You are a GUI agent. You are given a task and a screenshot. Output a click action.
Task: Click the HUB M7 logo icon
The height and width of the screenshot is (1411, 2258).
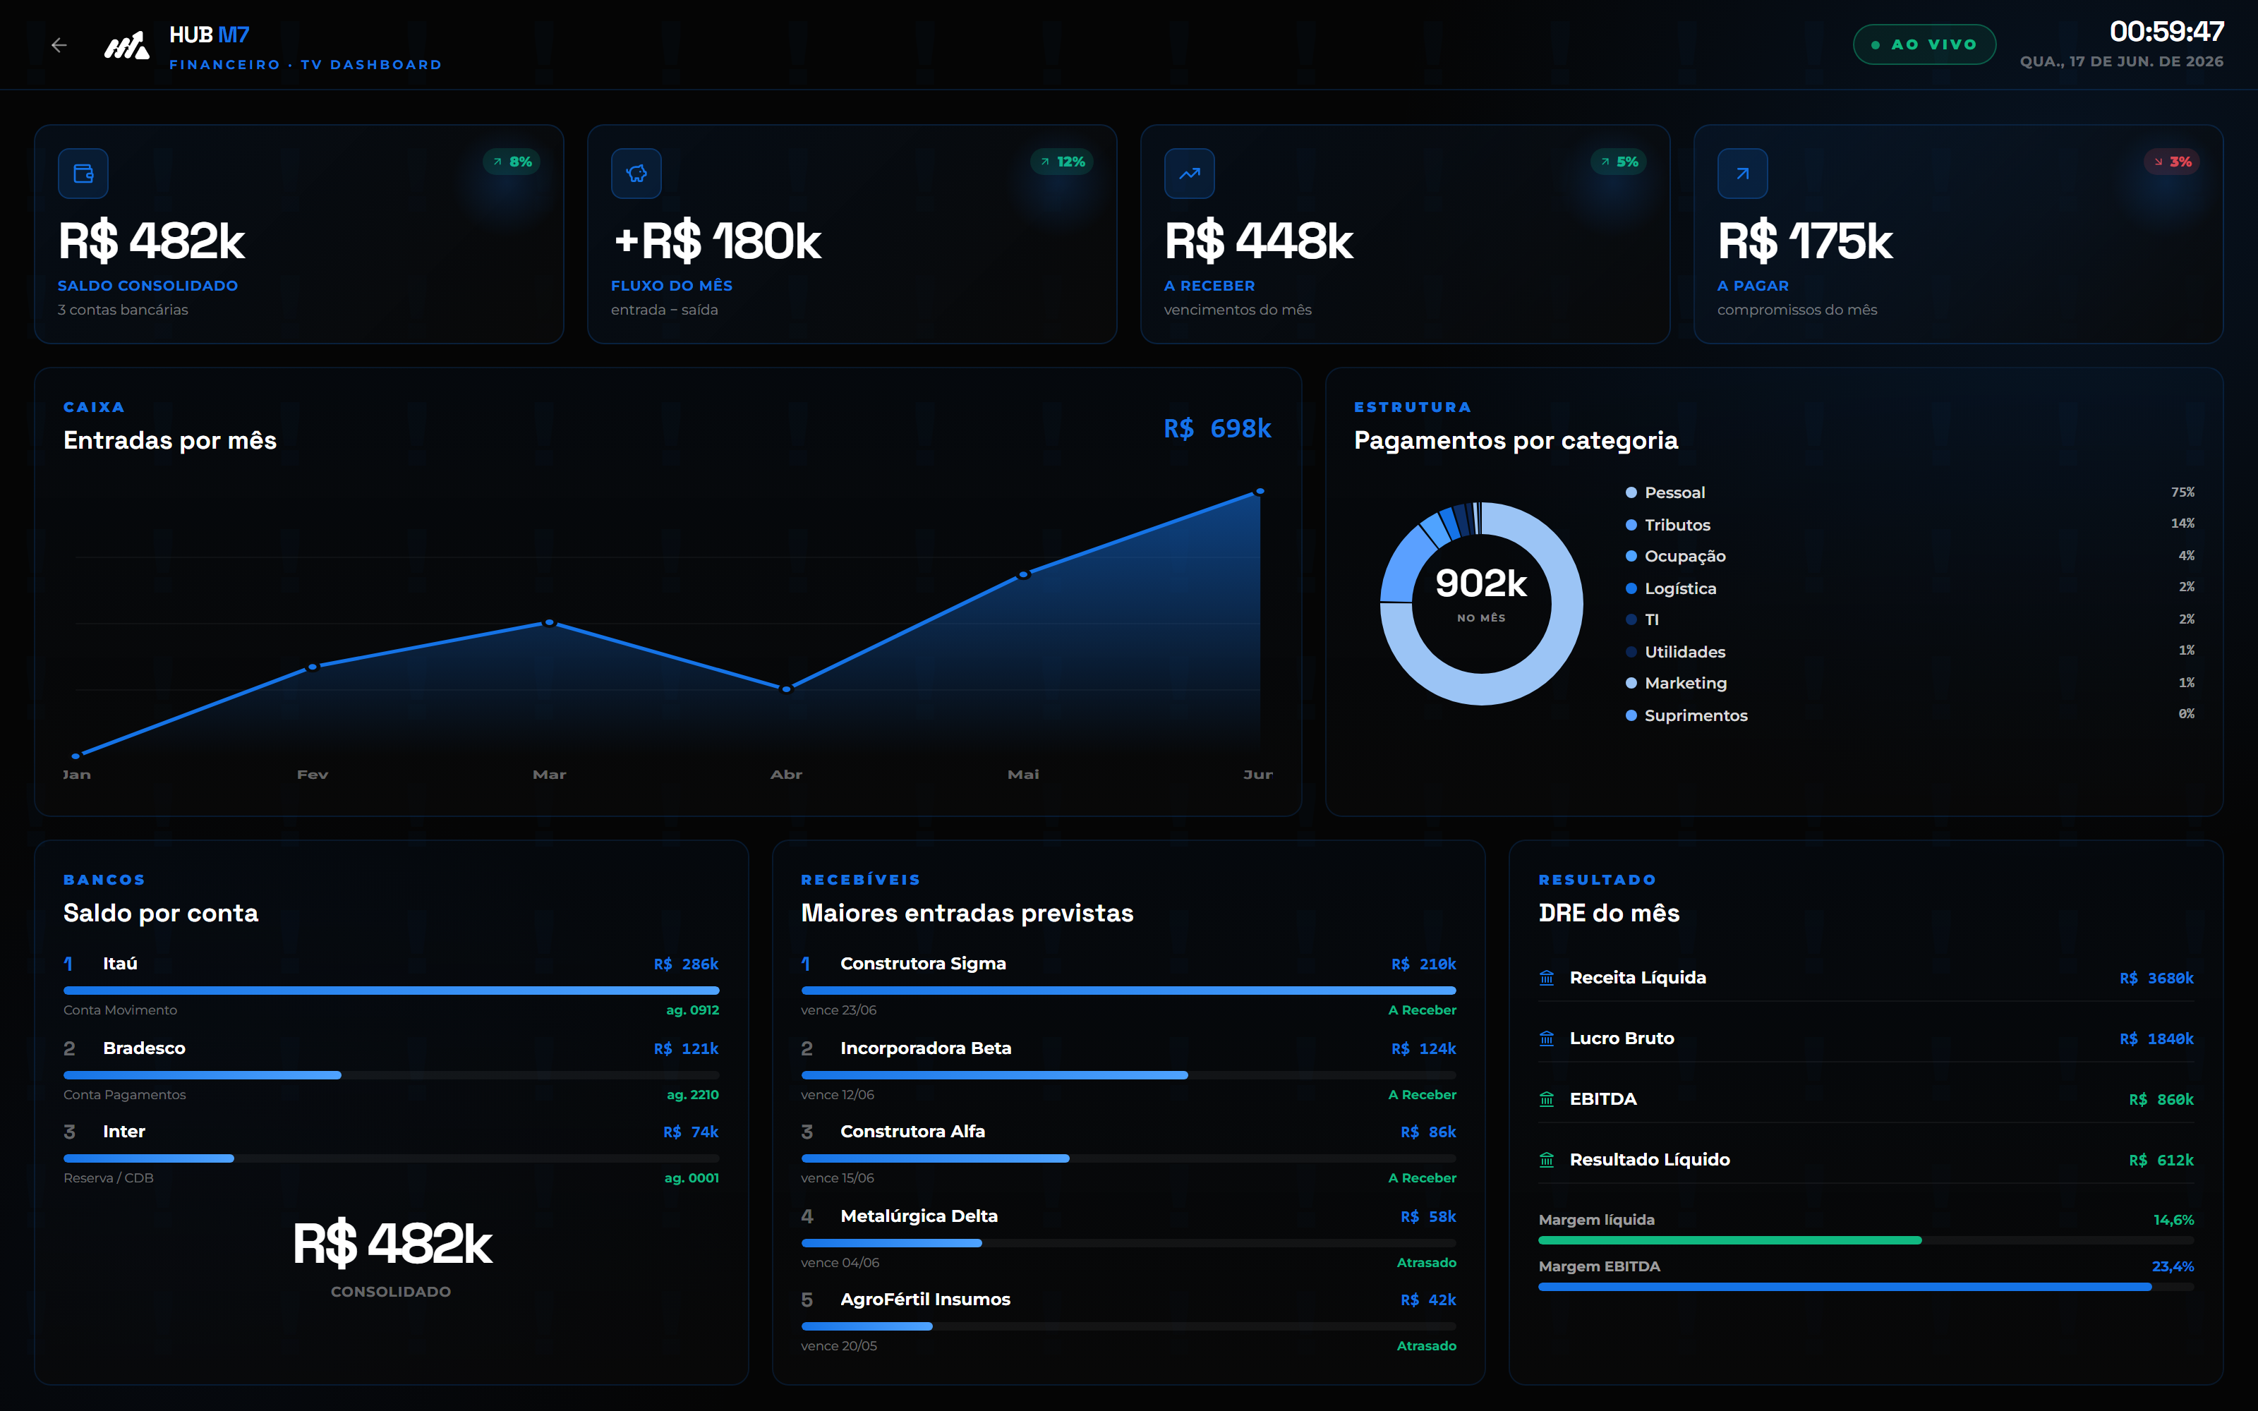click(x=126, y=44)
